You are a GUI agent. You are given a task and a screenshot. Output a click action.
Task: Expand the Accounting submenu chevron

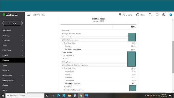(23, 75)
